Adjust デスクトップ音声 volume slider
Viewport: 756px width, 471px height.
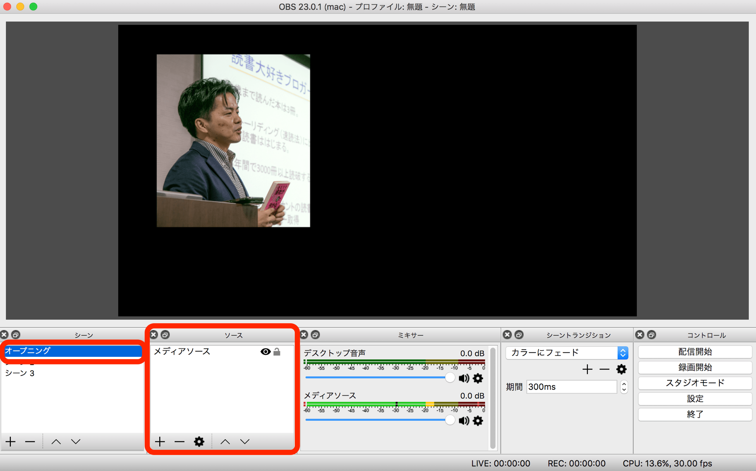pos(380,378)
